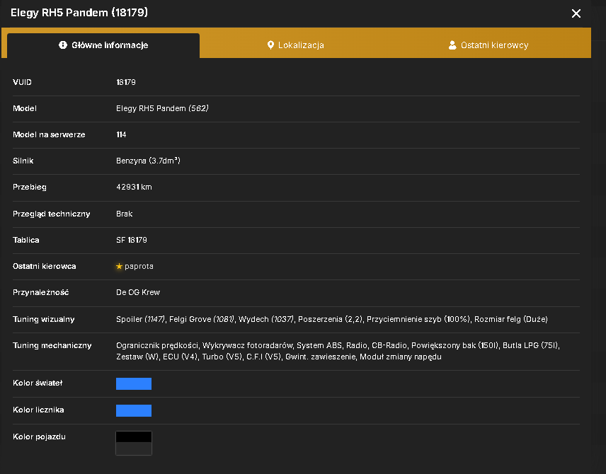
Task: Click the blue Kolor świateł swatch
Action: (134, 383)
